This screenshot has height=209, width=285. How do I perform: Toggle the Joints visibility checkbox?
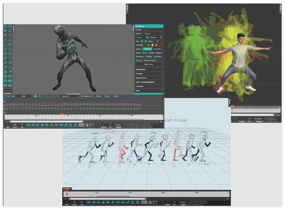tap(137, 53)
